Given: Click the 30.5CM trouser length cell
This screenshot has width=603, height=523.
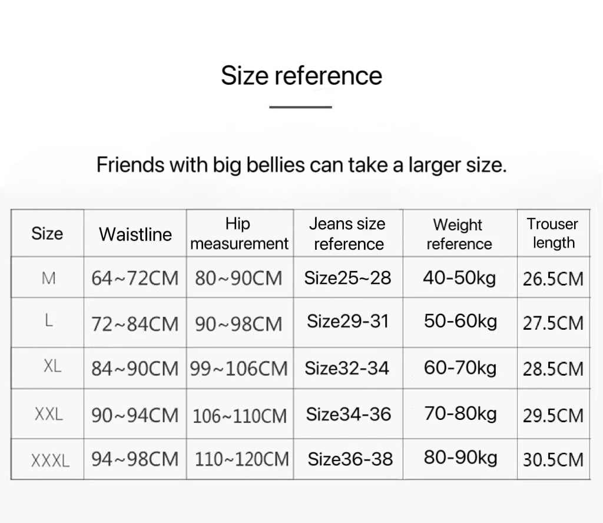Looking at the screenshot, I should [x=553, y=459].
